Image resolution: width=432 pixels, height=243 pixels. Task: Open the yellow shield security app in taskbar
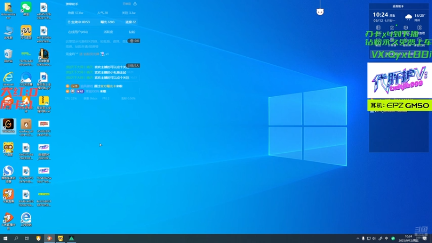38,238
